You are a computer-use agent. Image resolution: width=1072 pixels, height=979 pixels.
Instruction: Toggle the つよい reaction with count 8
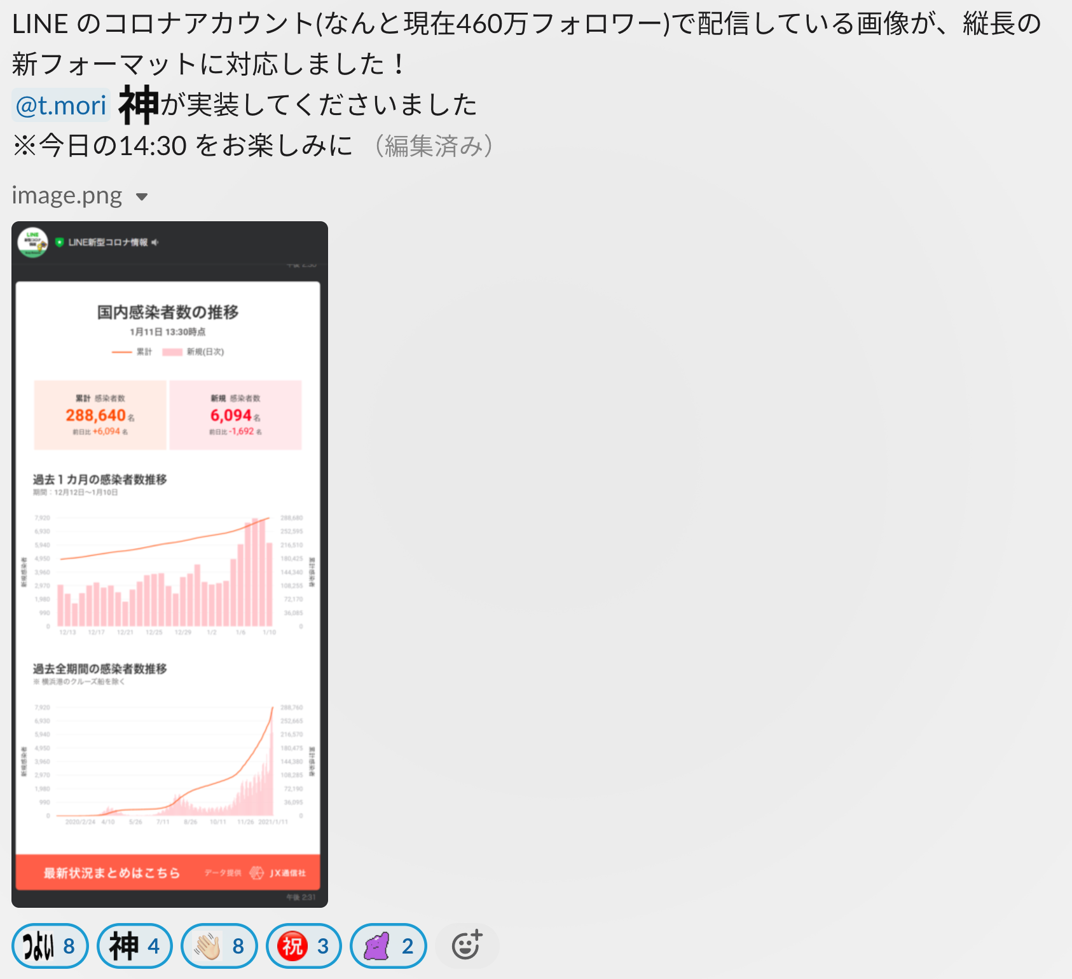50,946
